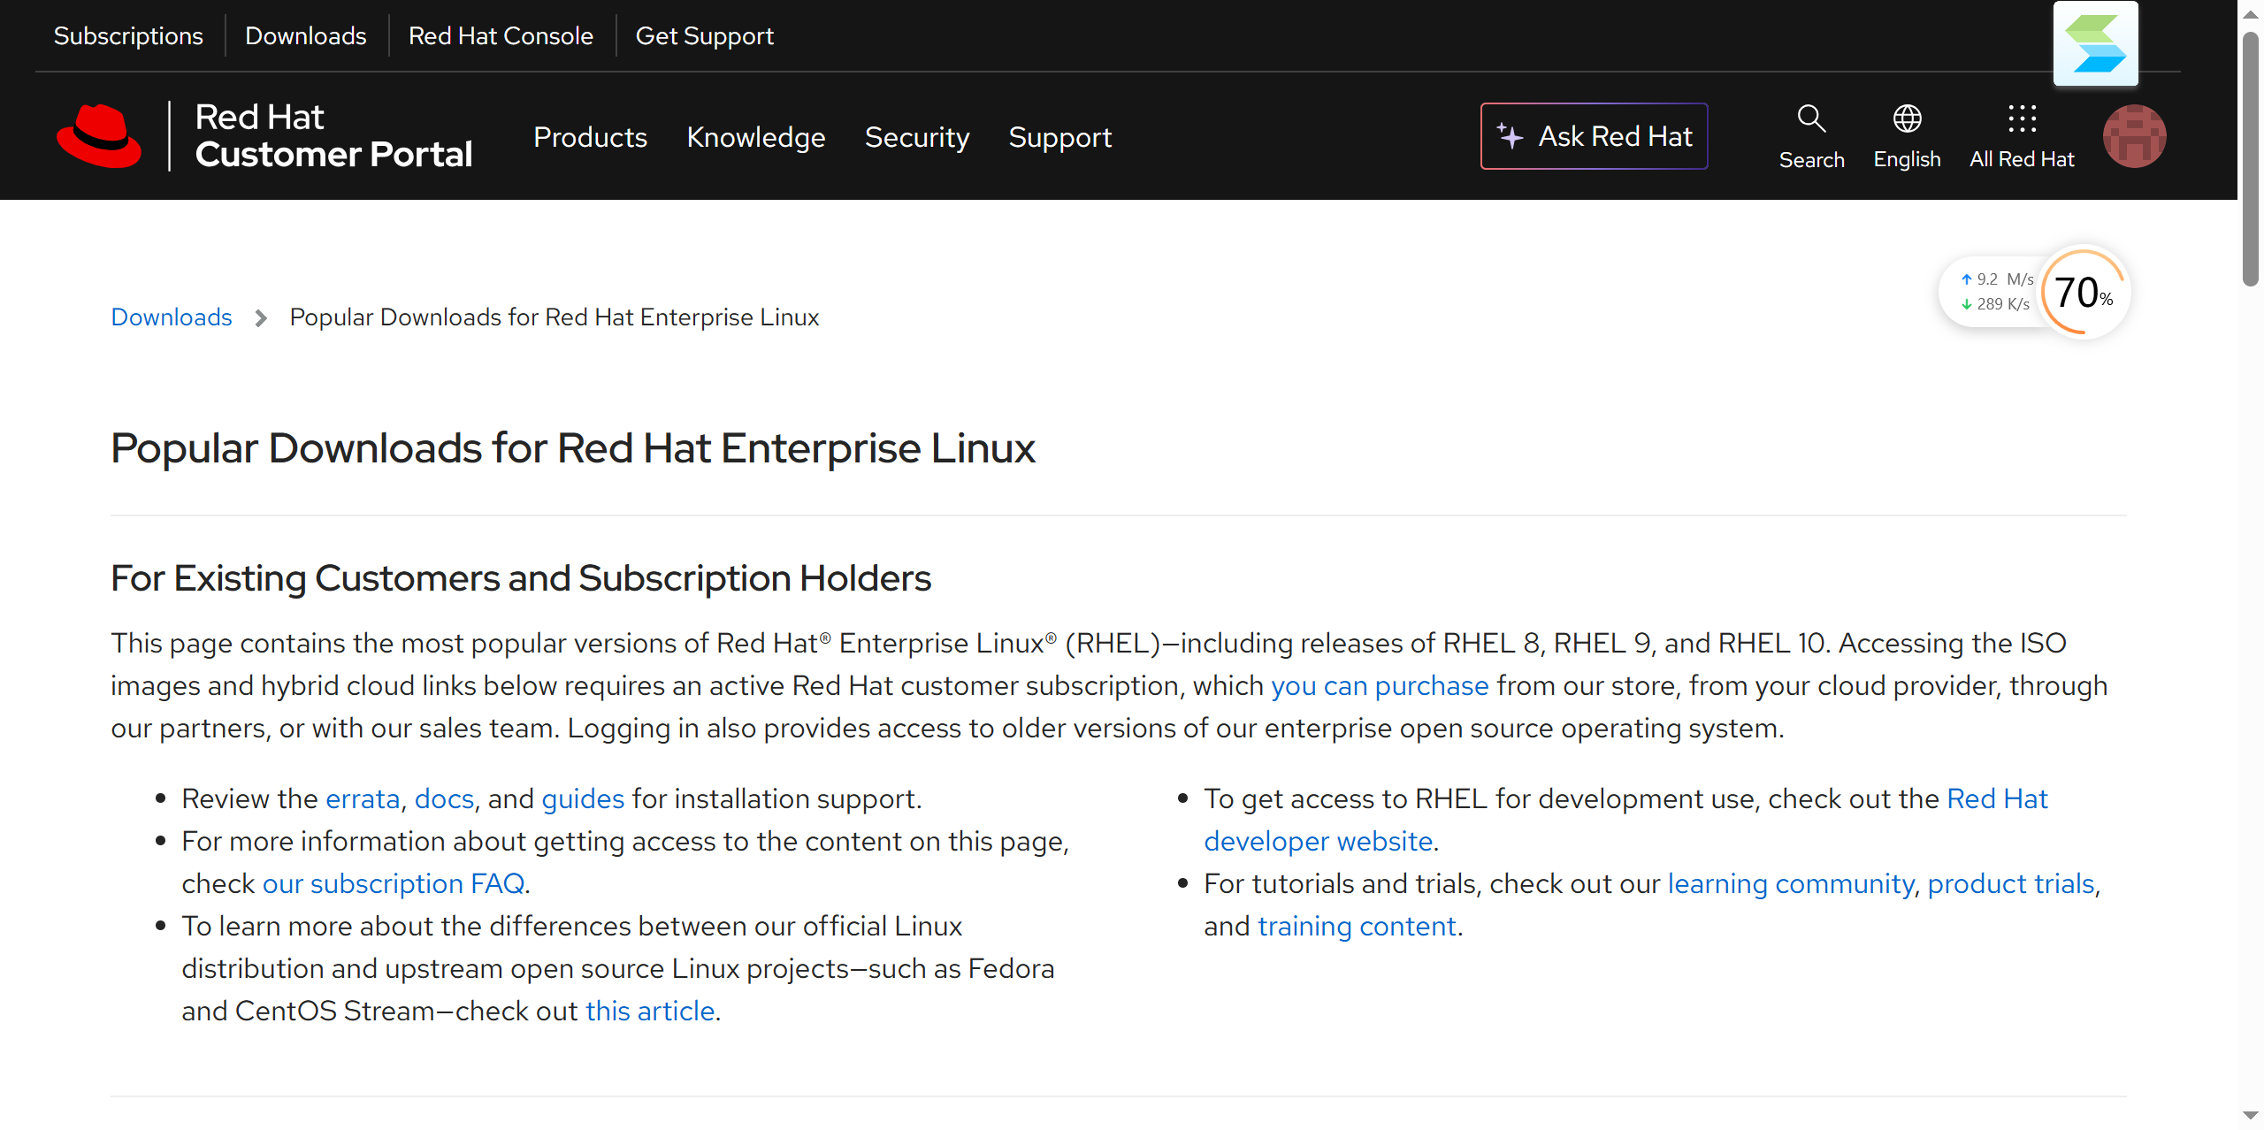Open the user avatar profile icon
Image resolution: width=2264 pixels, height=1130 pixels.
click(x=2134, y=136)
